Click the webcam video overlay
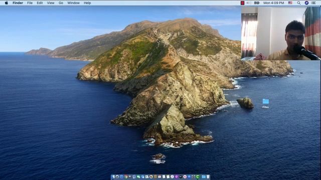 (281, 33)
